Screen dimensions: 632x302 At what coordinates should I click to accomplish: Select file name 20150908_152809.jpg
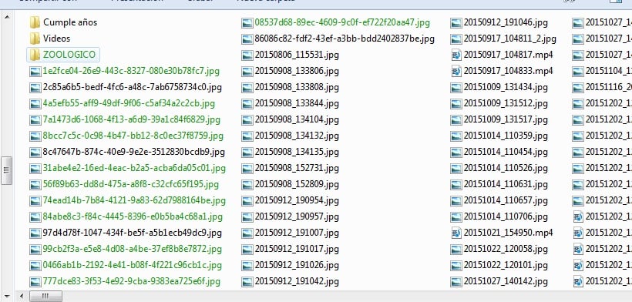(x=297, y=184)
